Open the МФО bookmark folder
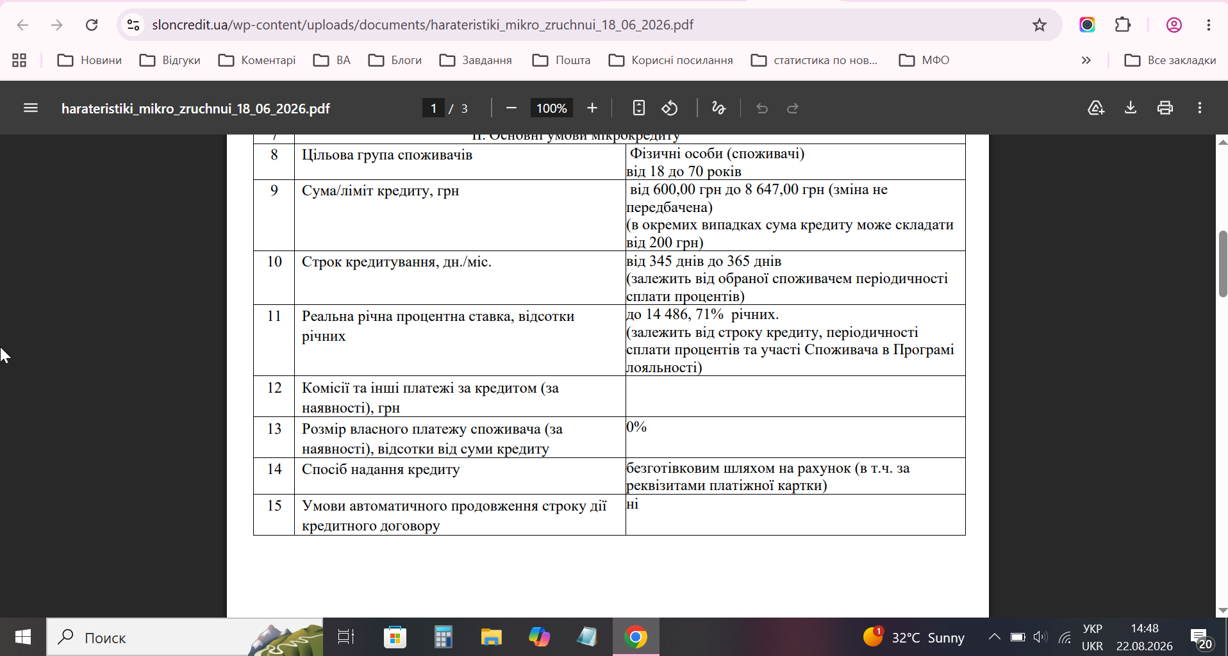Viewport: 1228px width, 656px height. click(x=924, y=60)
